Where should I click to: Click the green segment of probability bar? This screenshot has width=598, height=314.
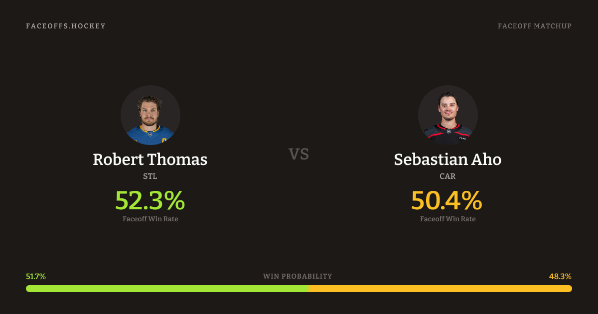(167, 289)
